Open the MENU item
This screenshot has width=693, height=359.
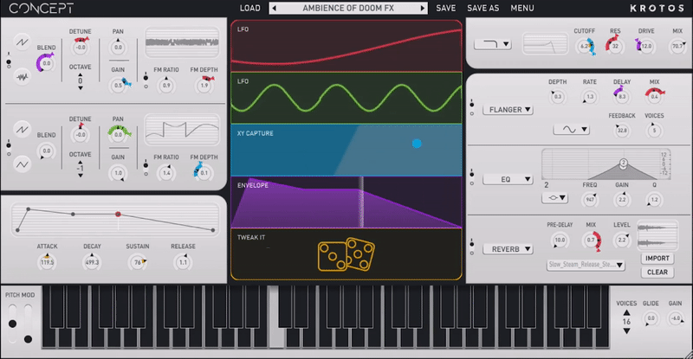tap(522, 8)
